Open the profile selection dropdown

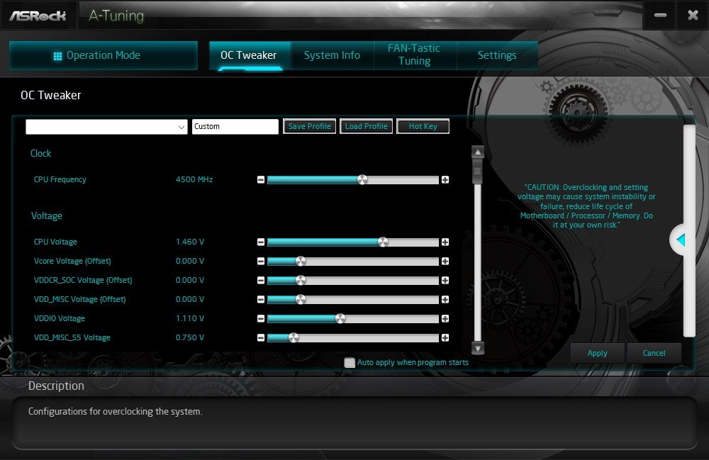coord(107,127)
